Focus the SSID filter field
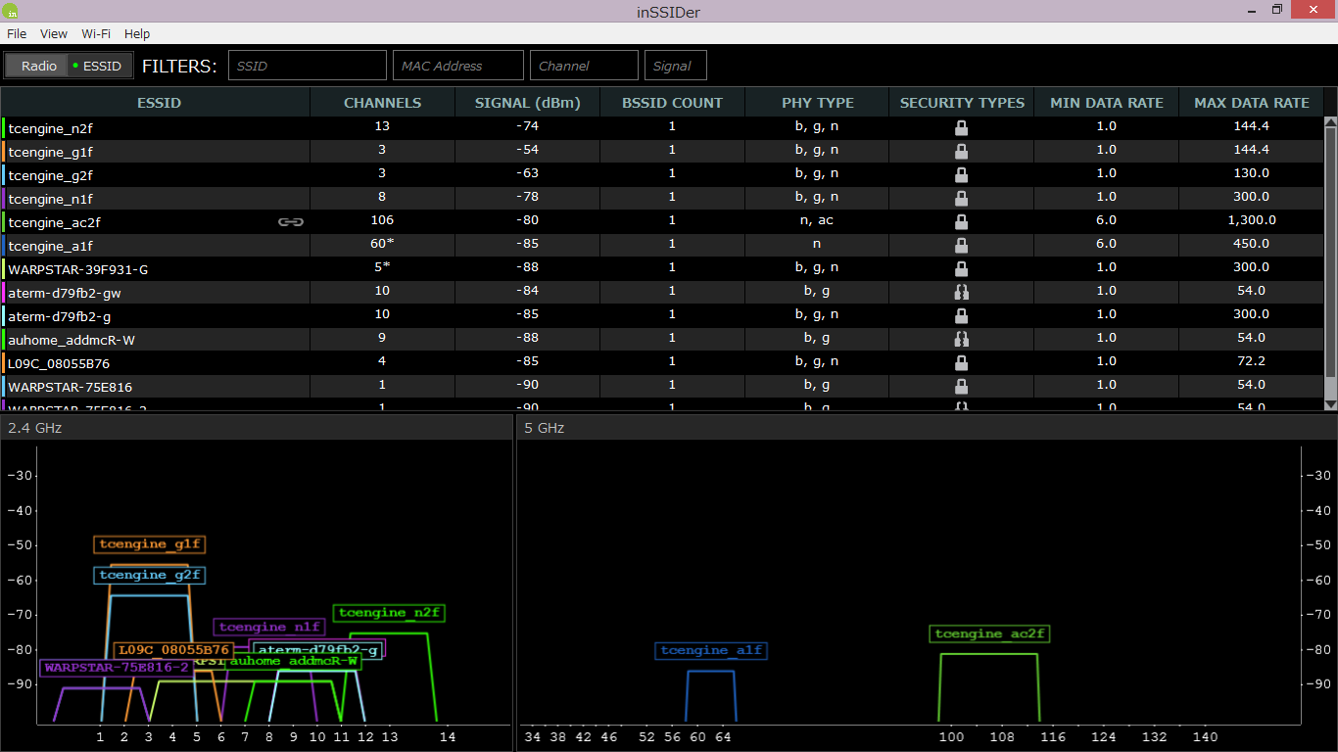 (x=308, y=66)
